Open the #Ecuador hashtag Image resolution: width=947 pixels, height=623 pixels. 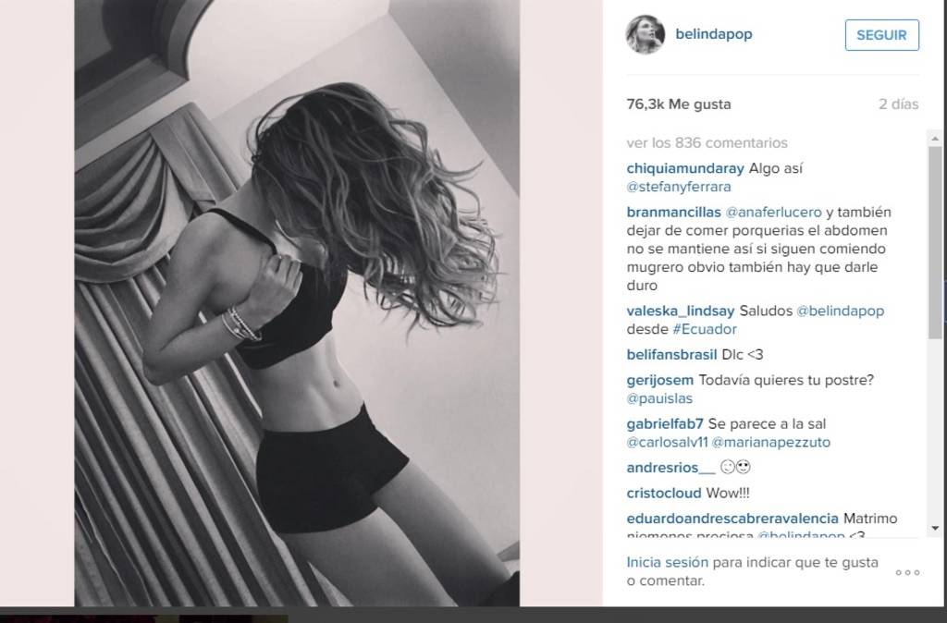[x=704, y=329]
